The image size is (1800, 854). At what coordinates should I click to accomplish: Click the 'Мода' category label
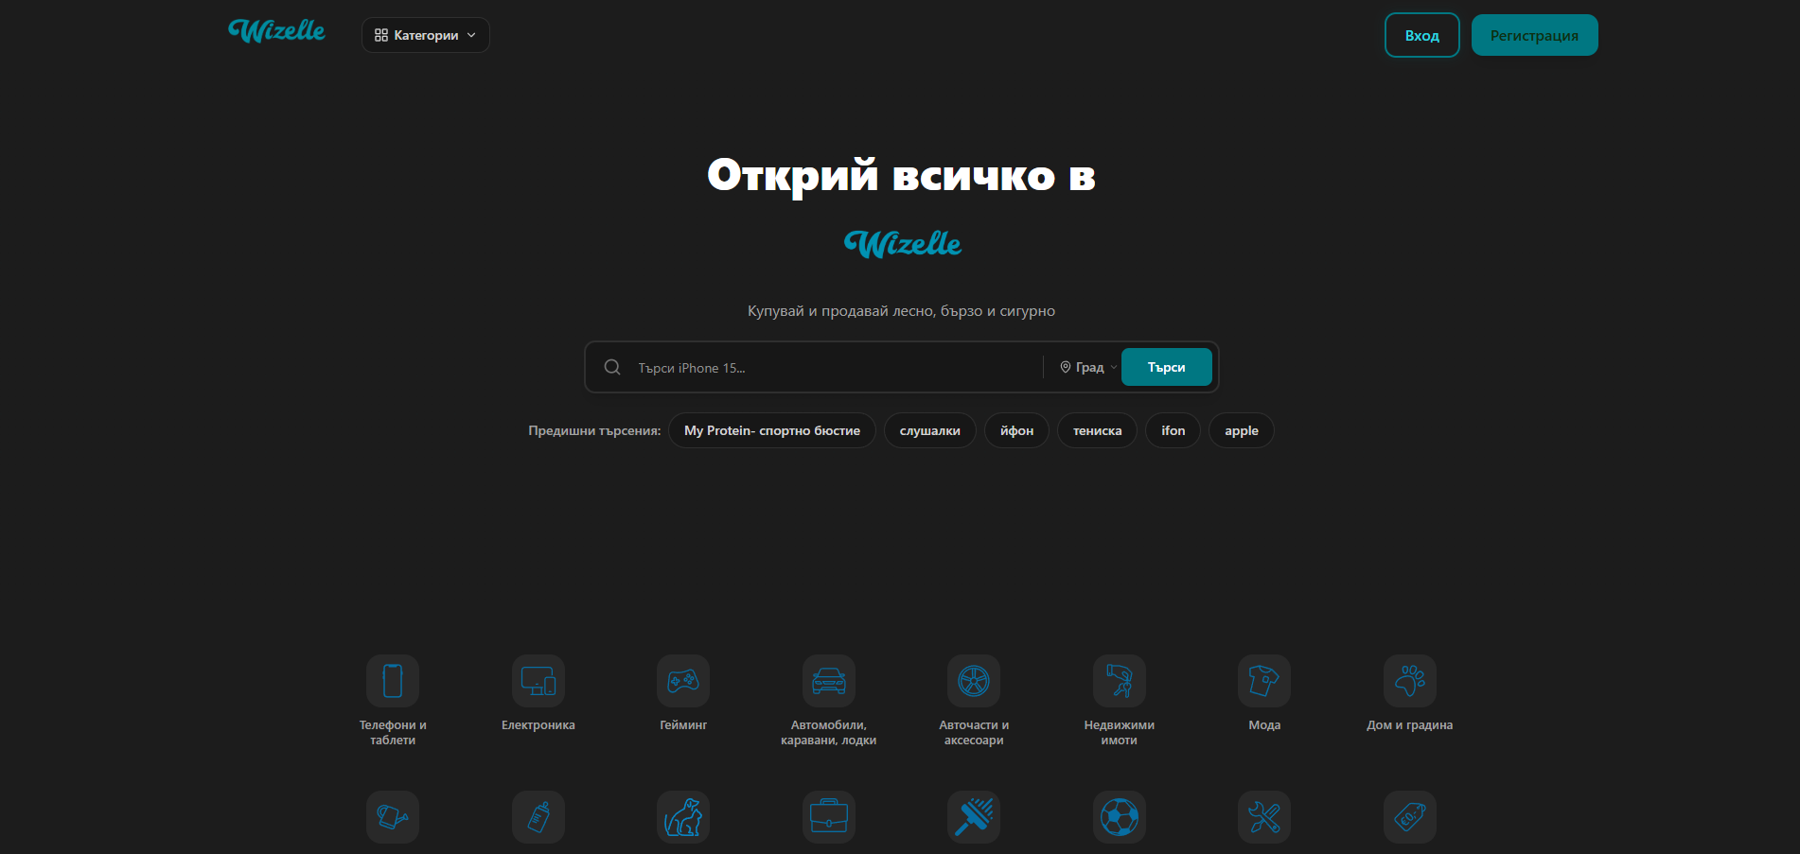(x=1264, y=725)
